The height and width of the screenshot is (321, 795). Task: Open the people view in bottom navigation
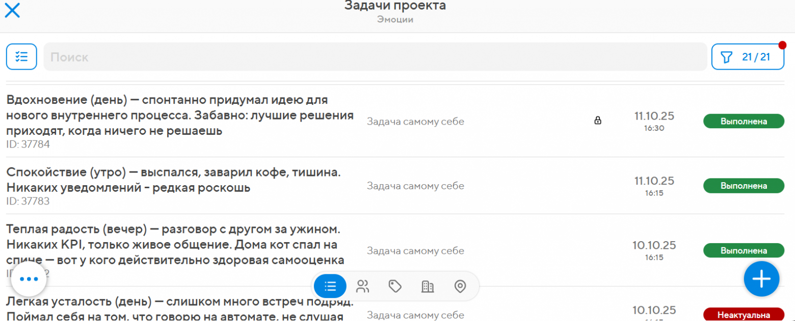pos(363,286)
